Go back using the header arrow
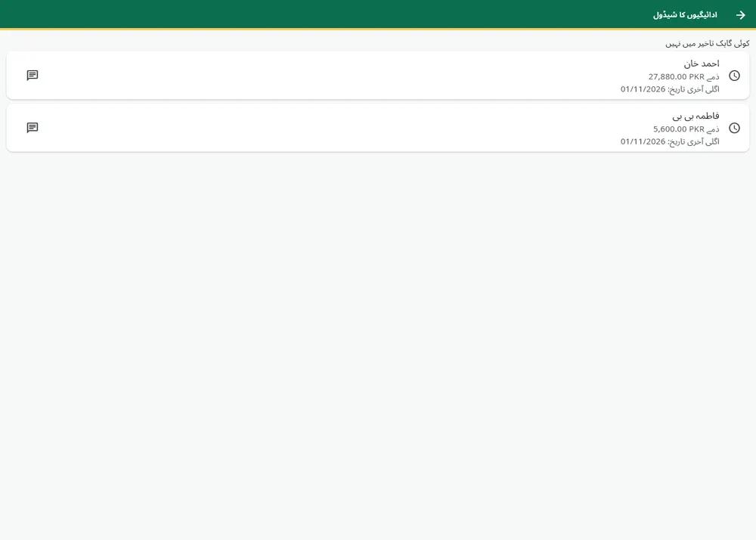This screenshot has height=540, width=756. pyautogui.click(x=741, y=15)
